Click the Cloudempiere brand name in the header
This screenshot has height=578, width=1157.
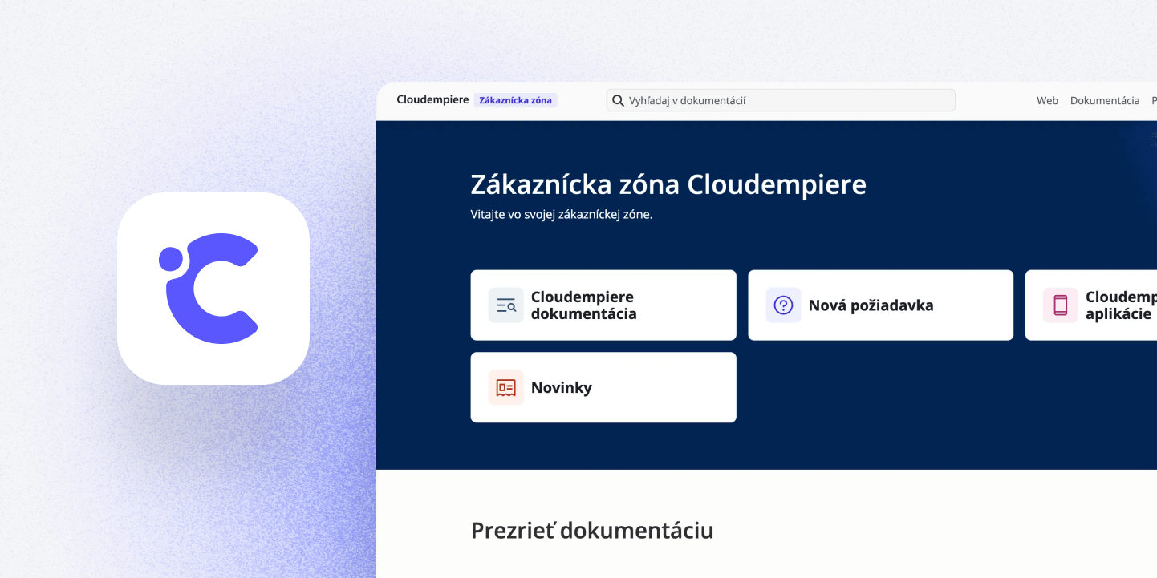[x=432, y=100]
